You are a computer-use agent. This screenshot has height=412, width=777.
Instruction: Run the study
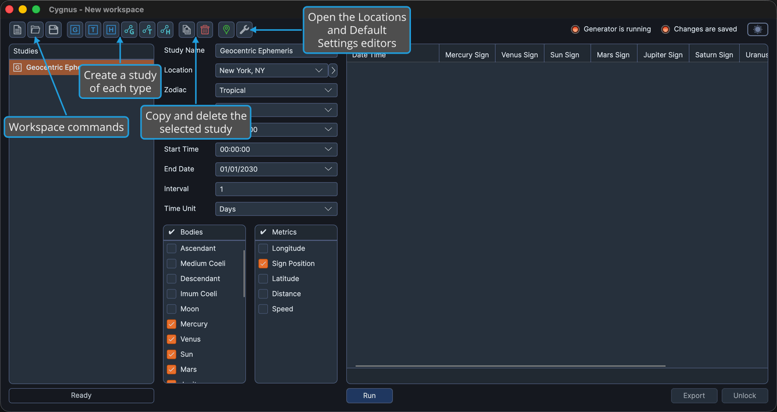pos(370,396)
